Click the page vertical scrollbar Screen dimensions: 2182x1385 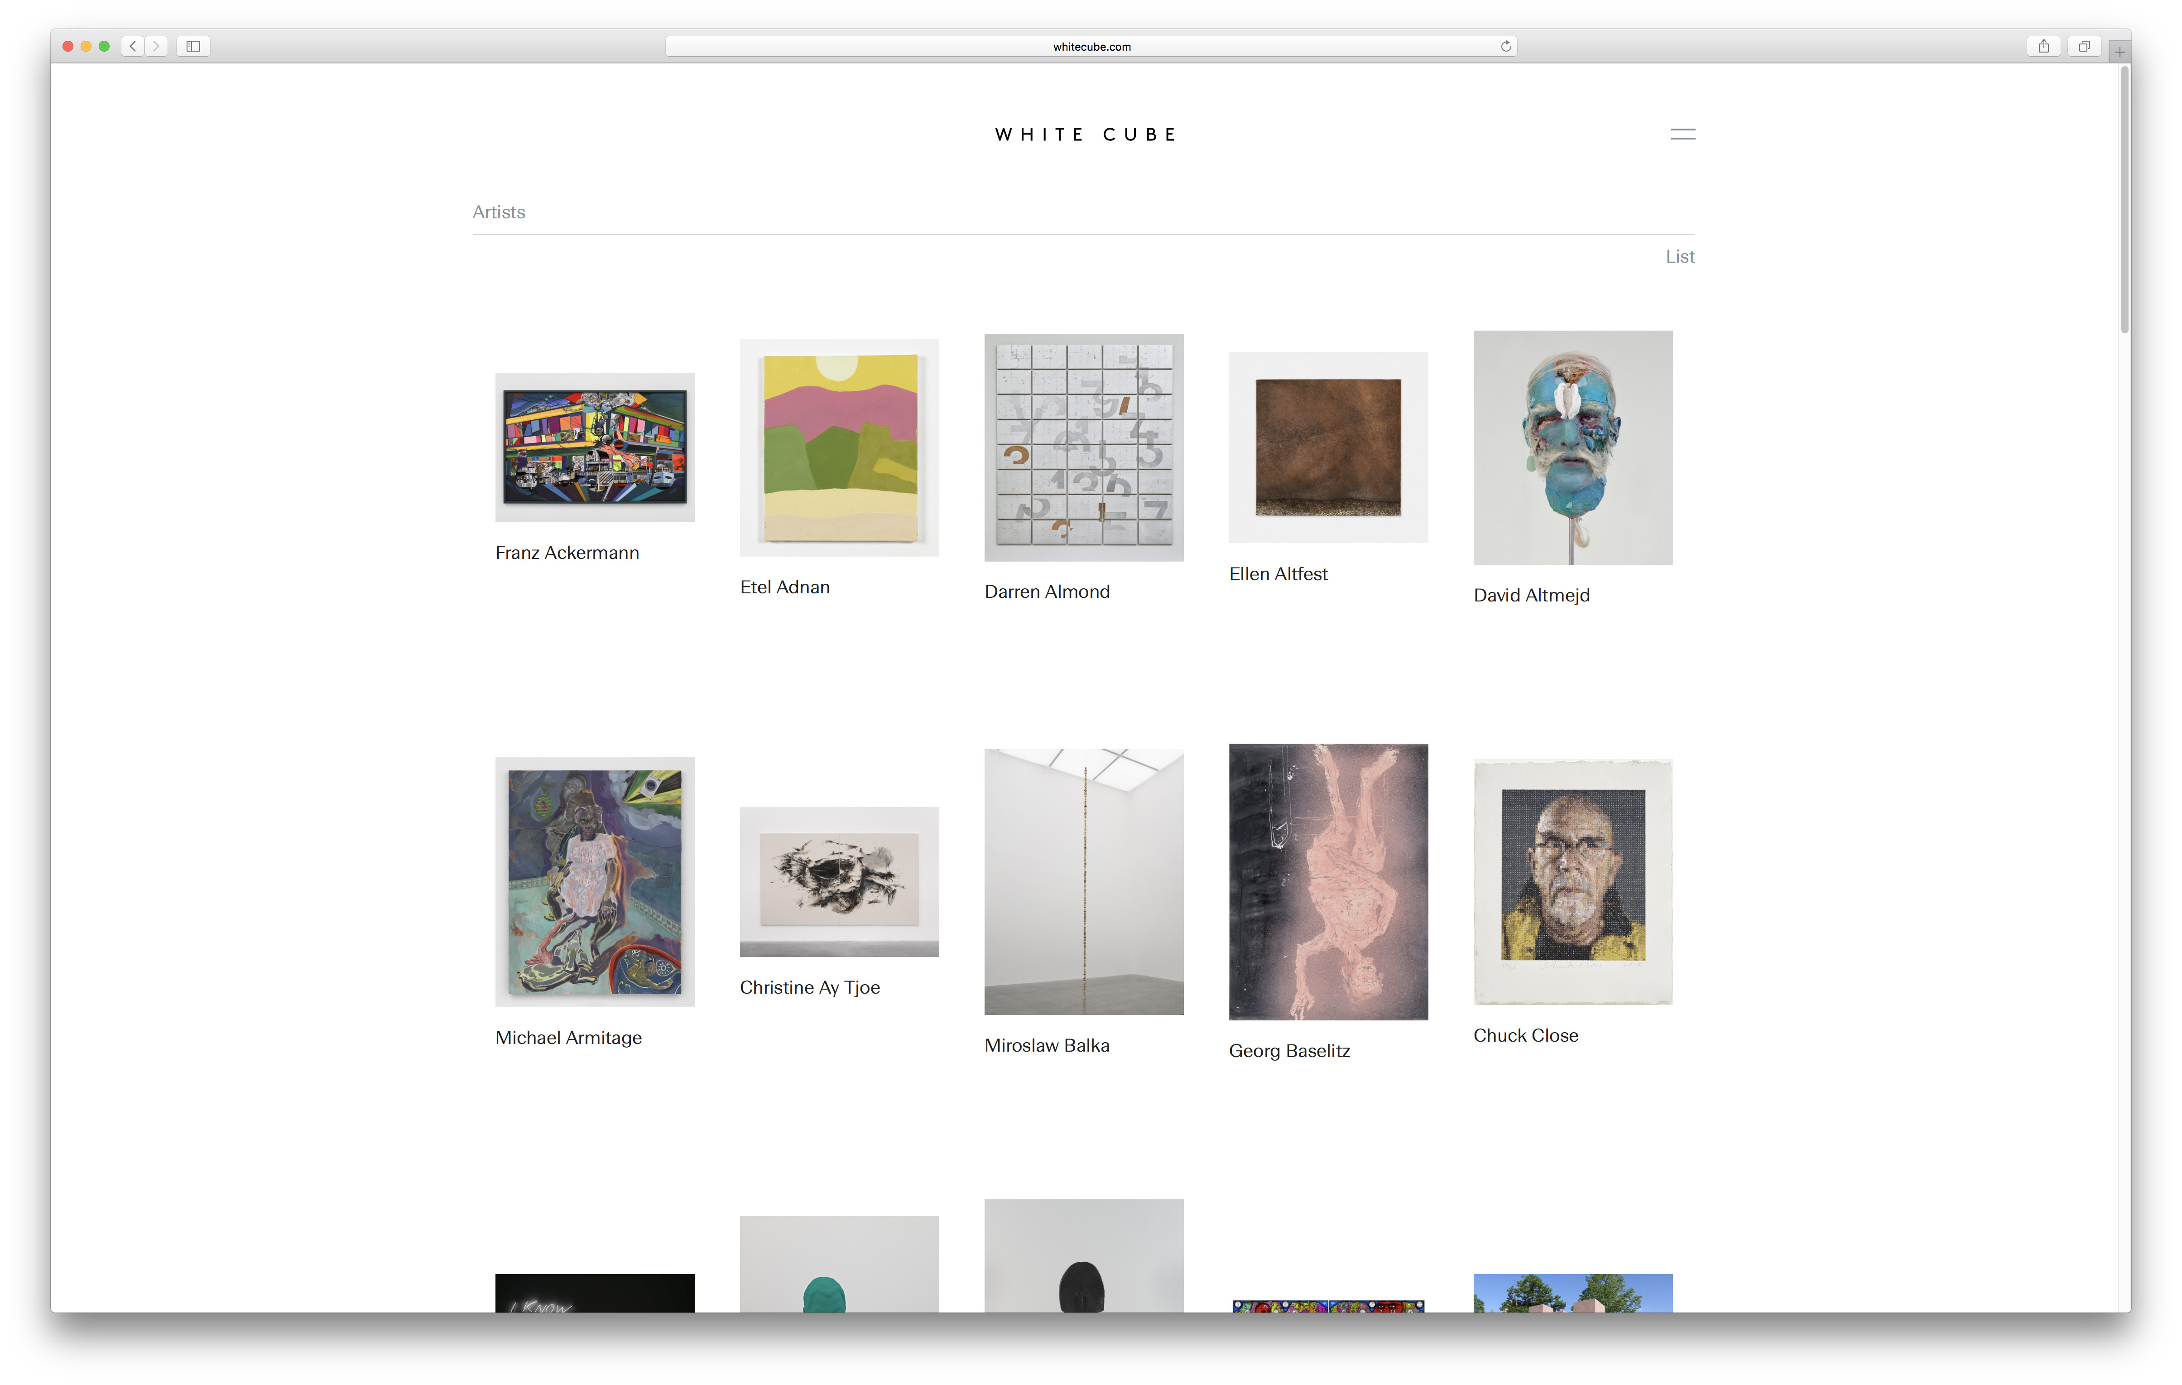(x=2124, y=199)
